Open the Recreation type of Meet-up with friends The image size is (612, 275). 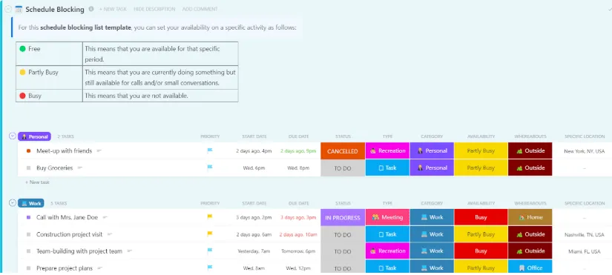pos(387,151)
